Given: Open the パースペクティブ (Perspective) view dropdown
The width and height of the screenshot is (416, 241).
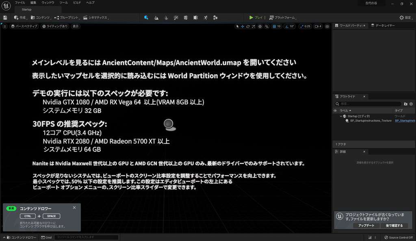Looking at the screenshot, I should (24, 26).
